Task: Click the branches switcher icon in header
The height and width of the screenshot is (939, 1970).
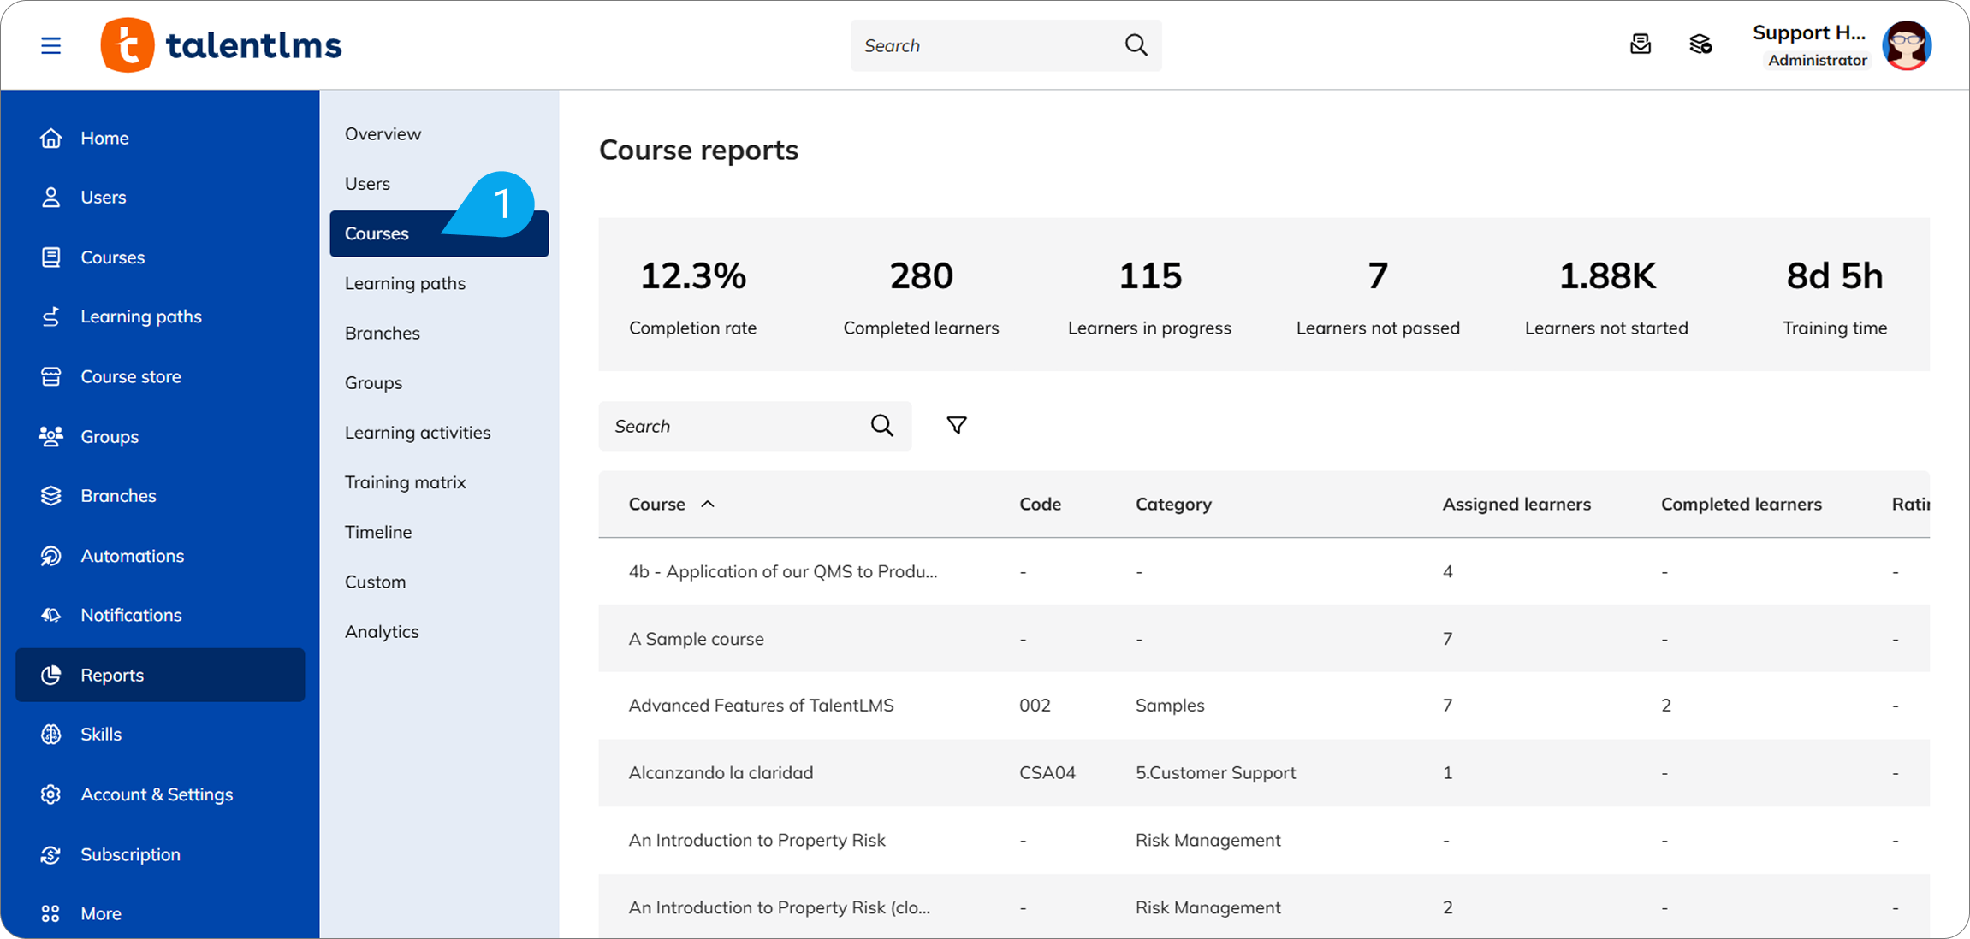Action: (x=1700, y=44)
